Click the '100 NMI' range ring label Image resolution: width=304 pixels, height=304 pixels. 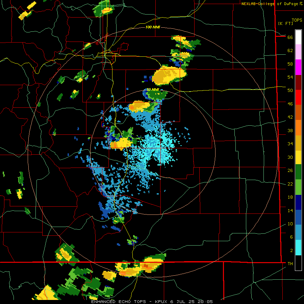pyautogui.click(x=153, y=27)
